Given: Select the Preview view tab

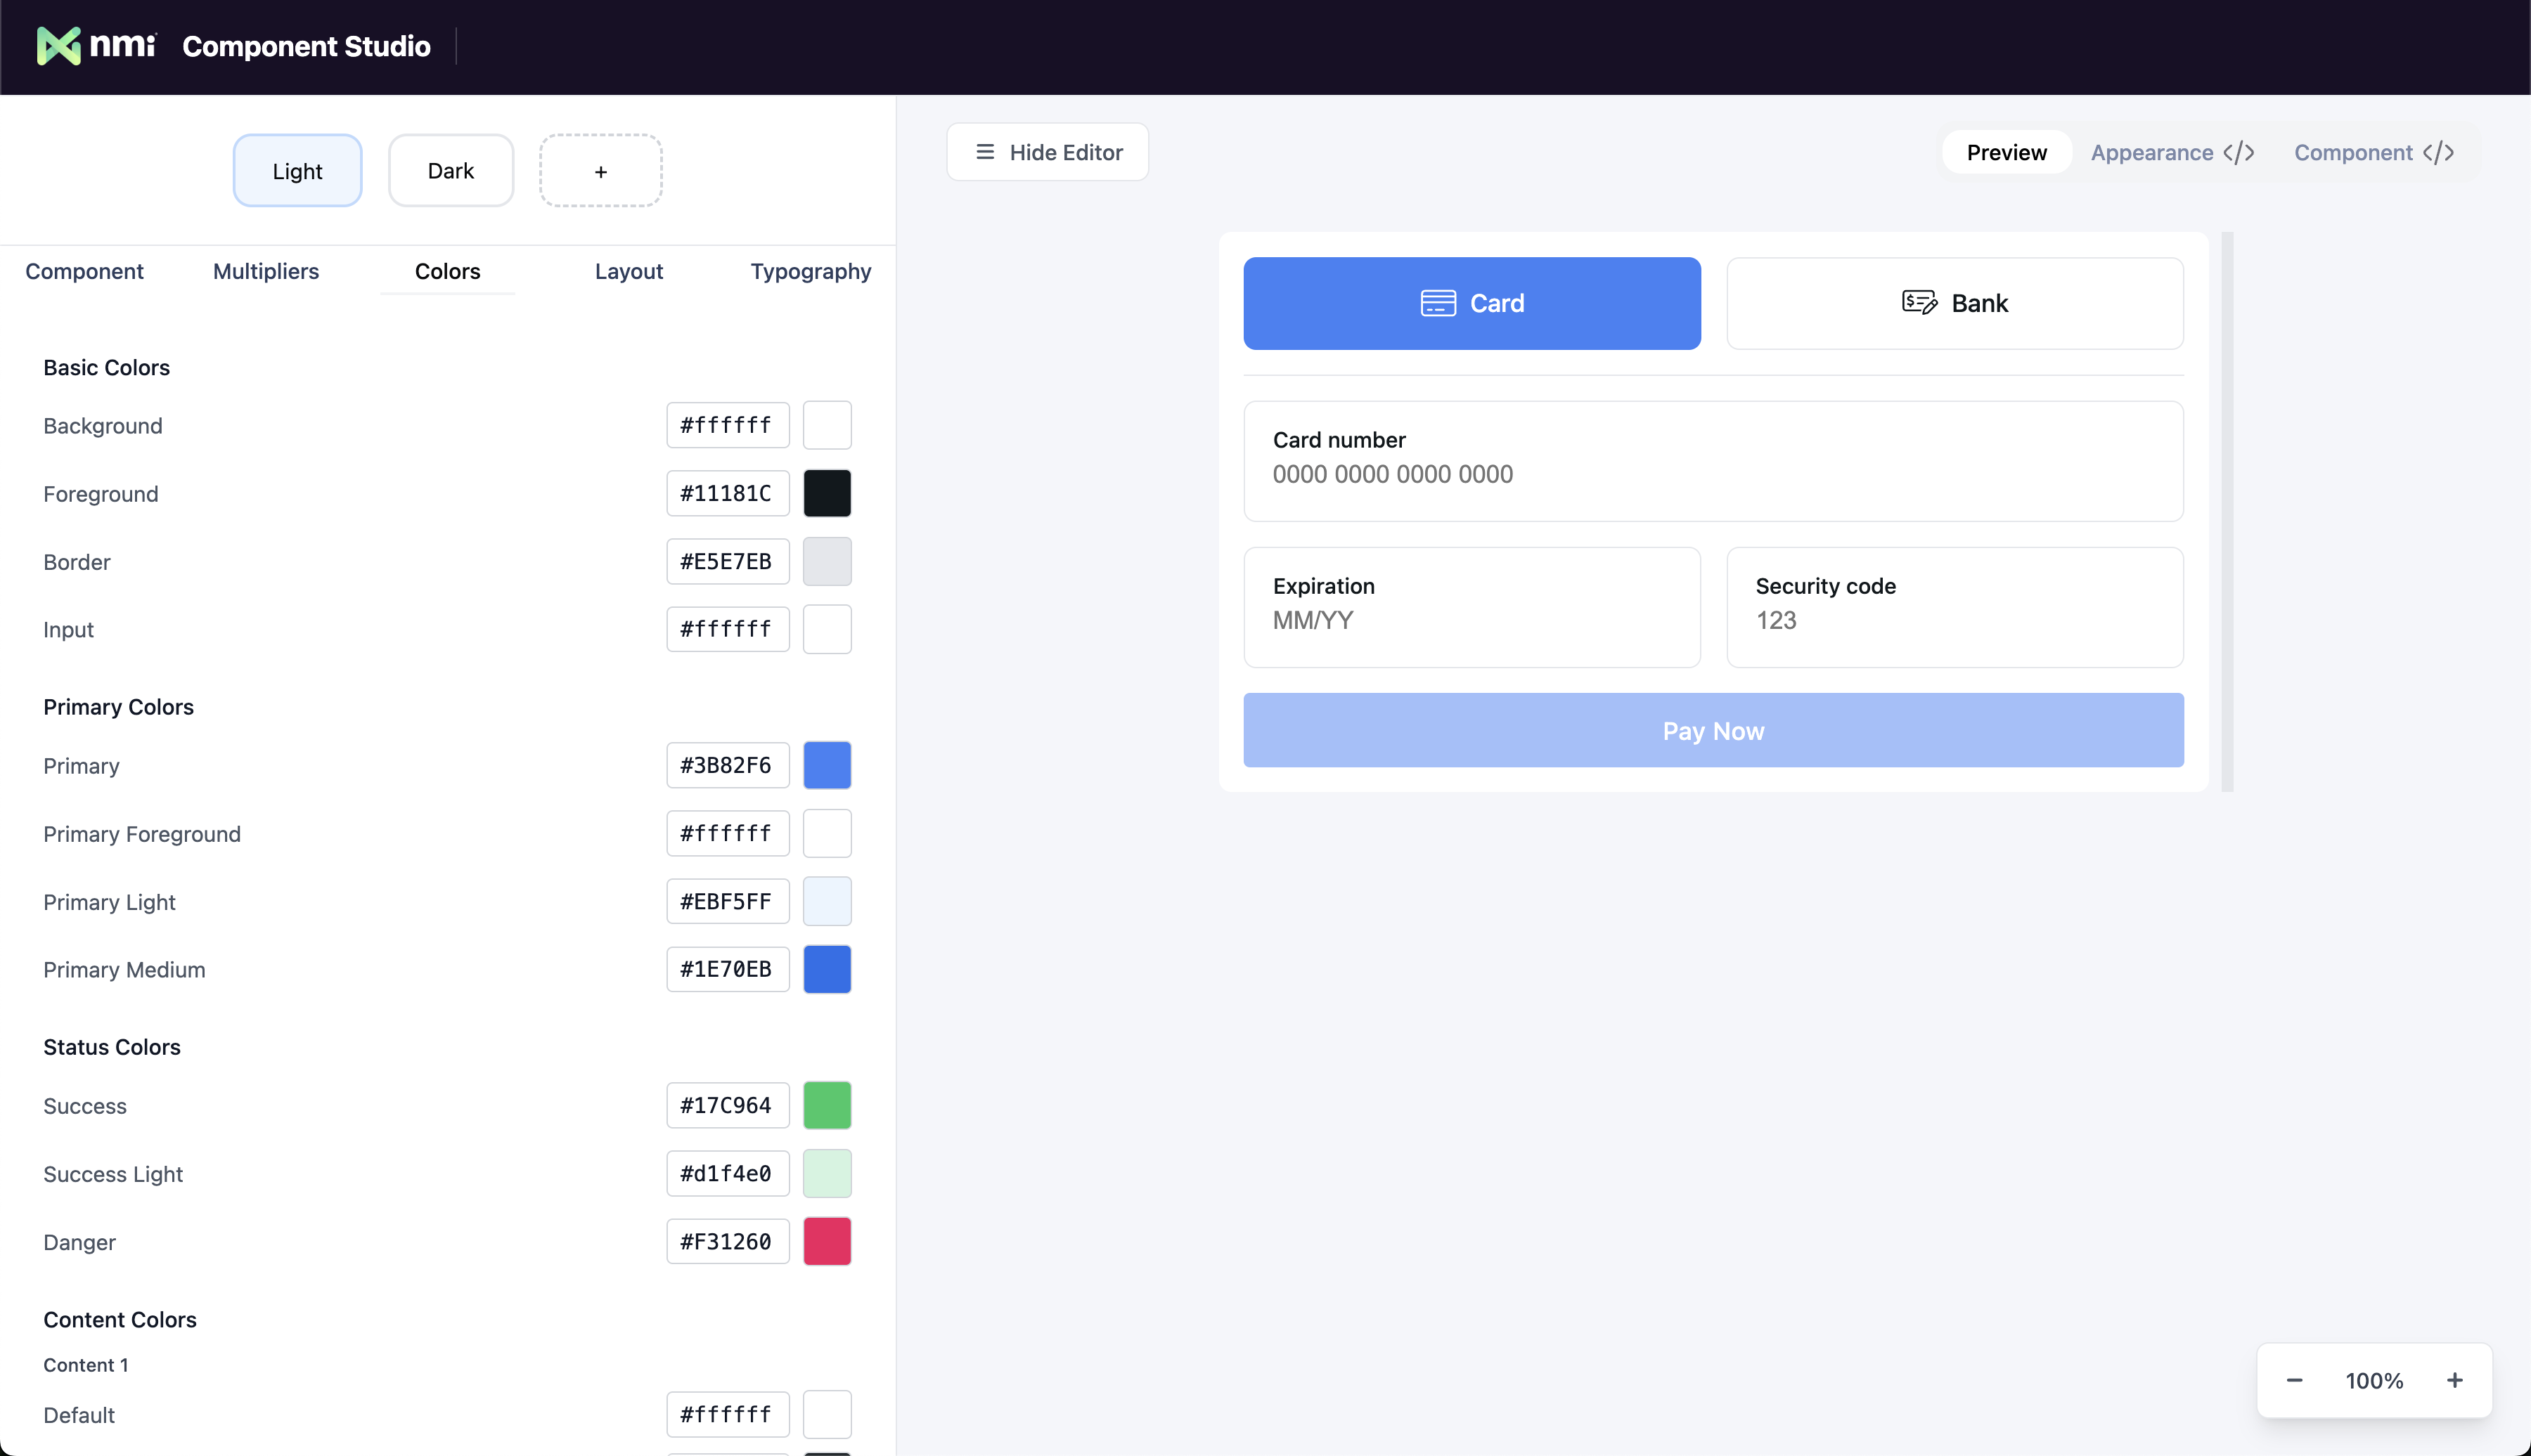Looking at the screenshot, I should click(x=2006, y=153).
